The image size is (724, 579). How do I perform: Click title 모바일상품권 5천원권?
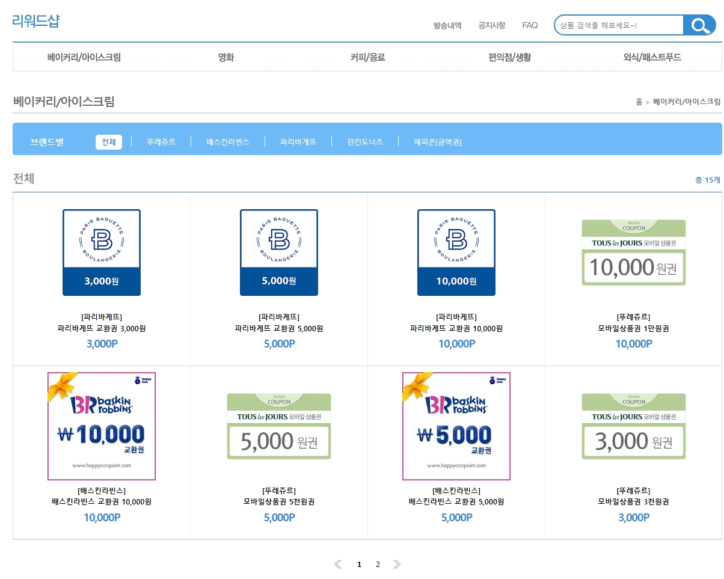279,502
